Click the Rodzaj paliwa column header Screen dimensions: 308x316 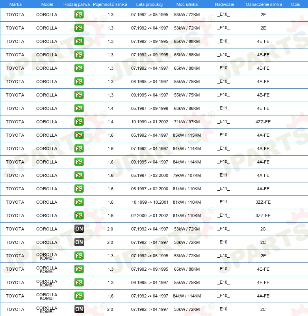(76, 4)
